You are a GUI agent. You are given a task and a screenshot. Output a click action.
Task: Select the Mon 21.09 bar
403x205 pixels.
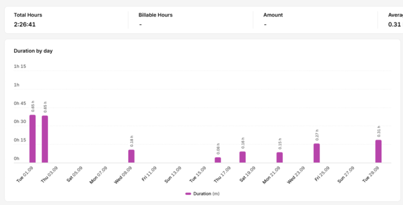(x=280, y=158)
